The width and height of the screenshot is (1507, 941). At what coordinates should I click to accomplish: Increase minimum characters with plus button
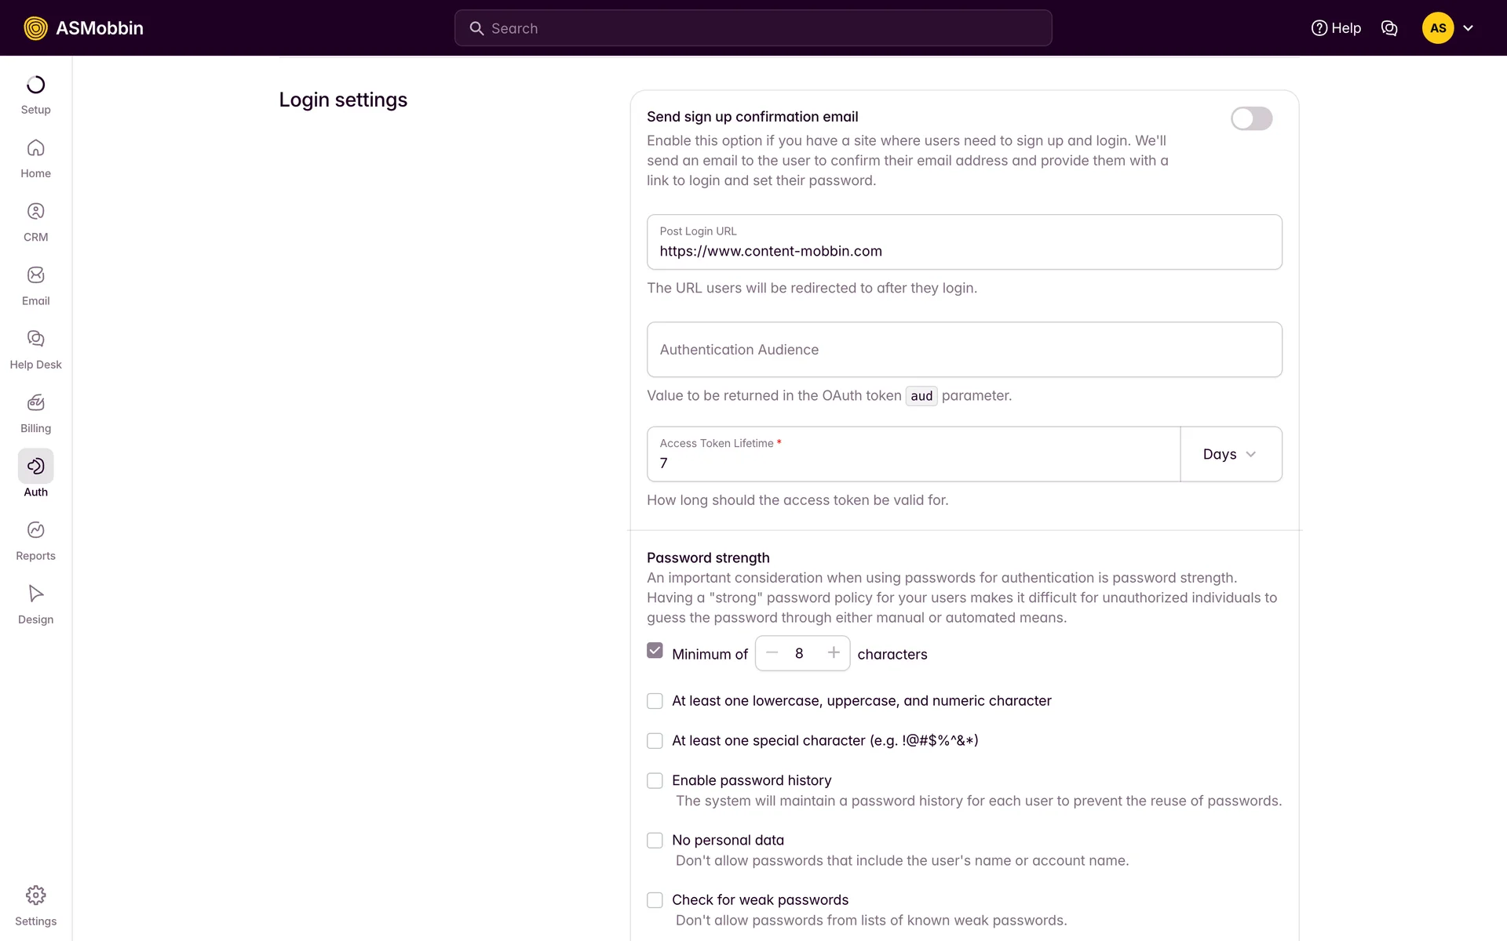point(834,652)
